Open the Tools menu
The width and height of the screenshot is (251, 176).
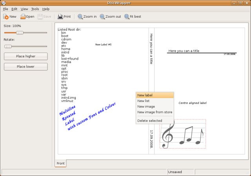[x=35, y=9]
